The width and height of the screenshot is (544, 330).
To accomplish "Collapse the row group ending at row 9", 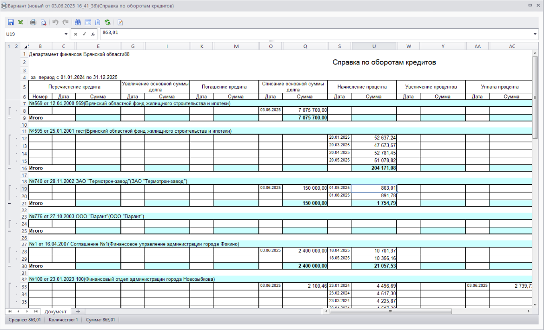I will 9,118.
